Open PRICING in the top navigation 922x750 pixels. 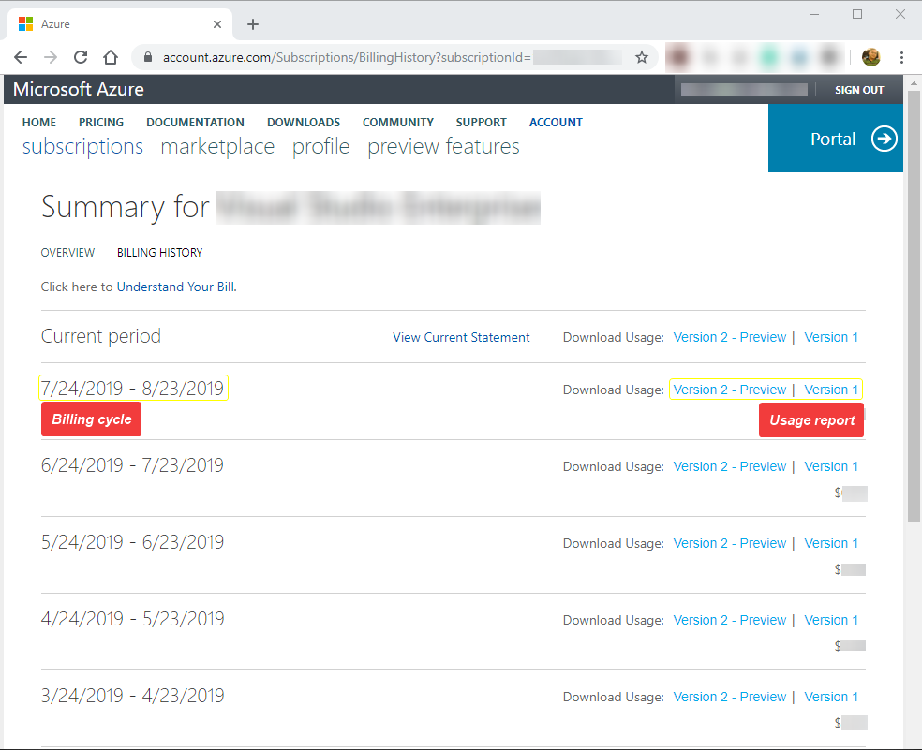coord(101,123)
